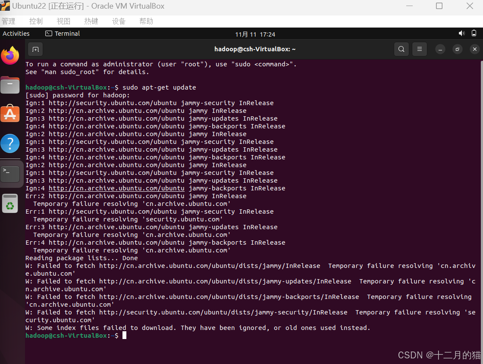
Task: Click the VirtualBox window title icon
Action: tap(5, 6)
